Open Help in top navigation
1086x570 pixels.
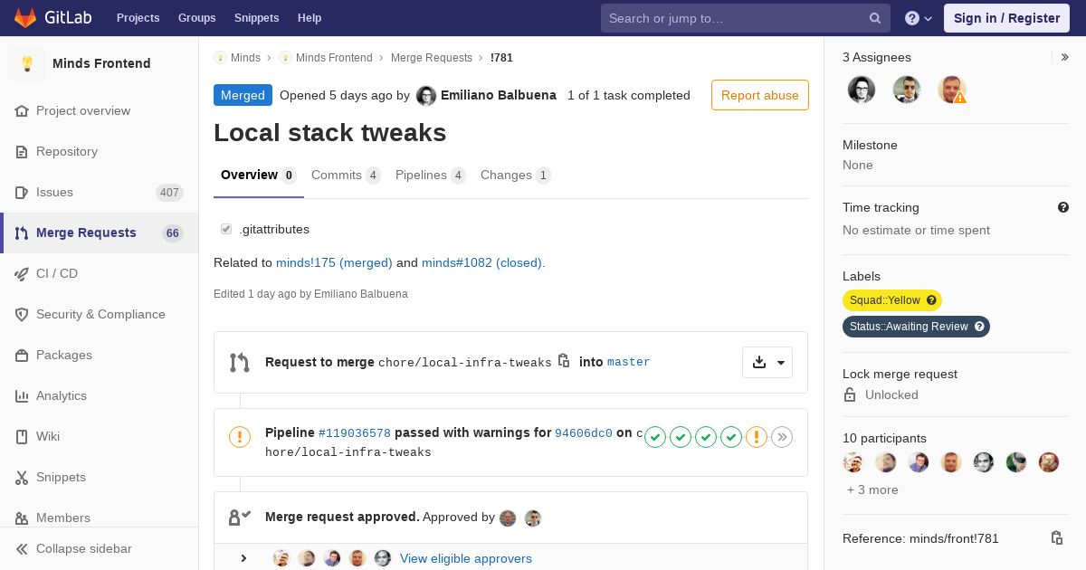tap(310, 18)
